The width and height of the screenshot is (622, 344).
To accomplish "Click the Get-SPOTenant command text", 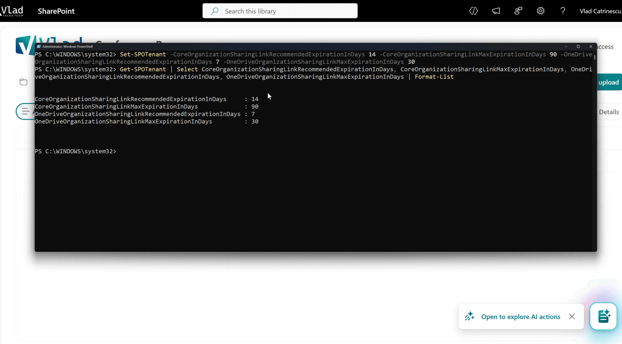I will click(x=143, y=69).
